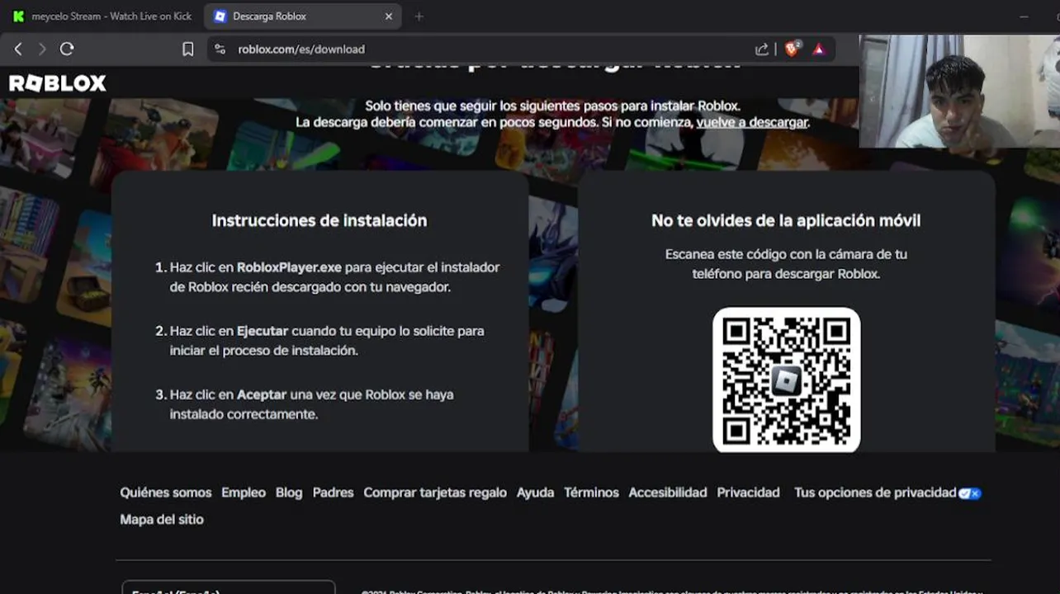Minimize the browser window
The image size is (1060, 594).
(1024, 16)
